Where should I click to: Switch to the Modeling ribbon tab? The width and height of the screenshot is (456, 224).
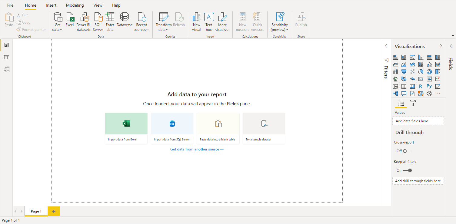pyautogui.click(x=75, y=5)
